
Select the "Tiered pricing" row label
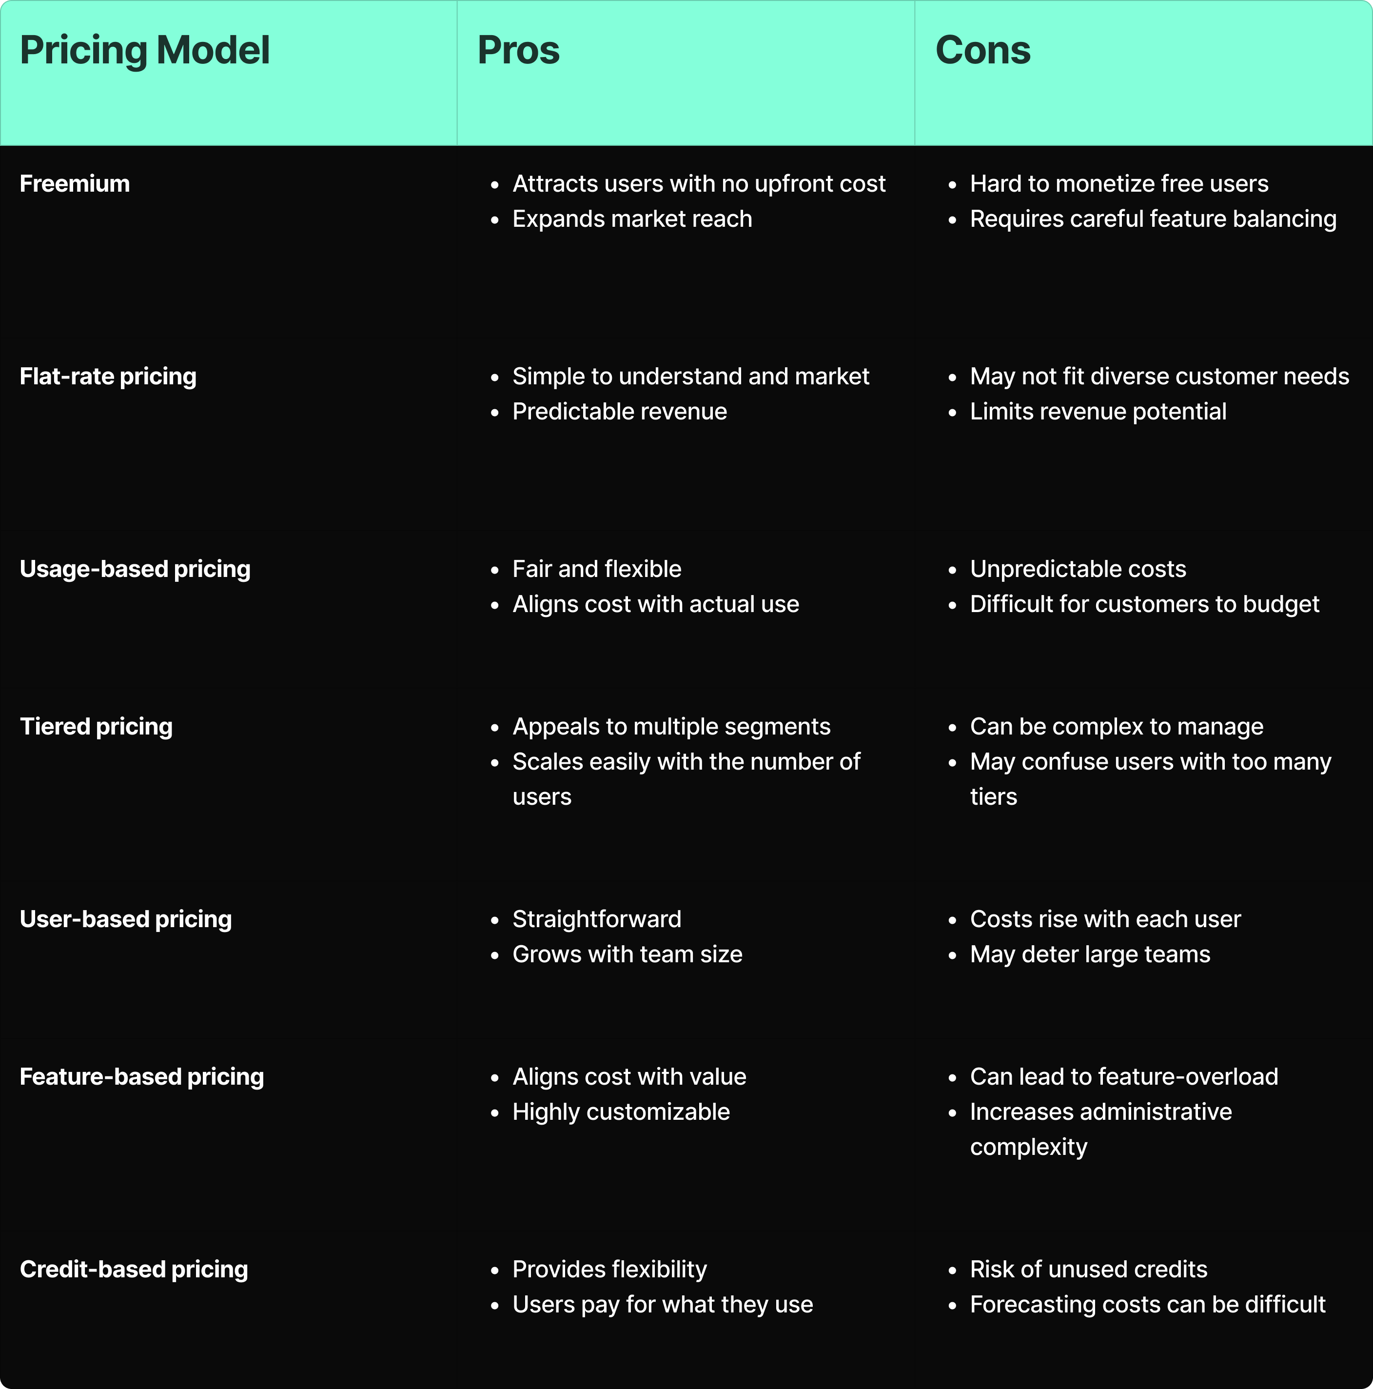click(97, 727)
